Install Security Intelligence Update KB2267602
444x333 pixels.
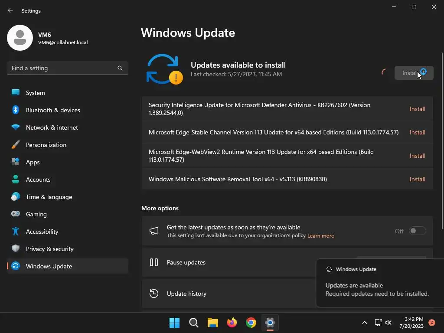pyautogui.click(x=418, y=109)
